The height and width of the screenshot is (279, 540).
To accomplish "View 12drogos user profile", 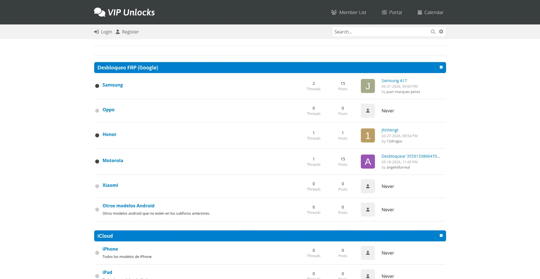I will pyautogui.click(x=394, y=141).
